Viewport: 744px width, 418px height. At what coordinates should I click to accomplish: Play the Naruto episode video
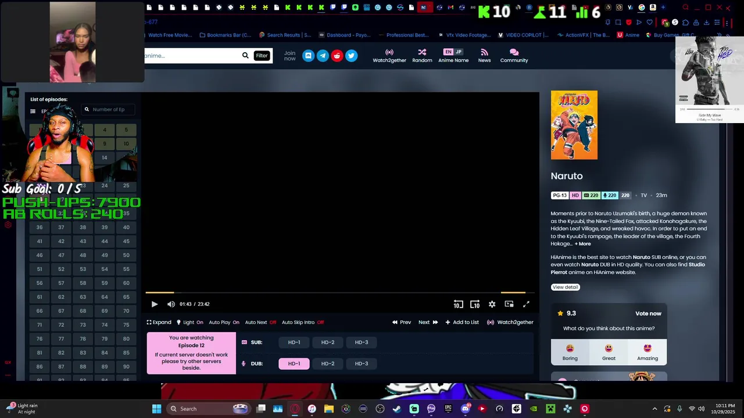click(x=154, y=304)
